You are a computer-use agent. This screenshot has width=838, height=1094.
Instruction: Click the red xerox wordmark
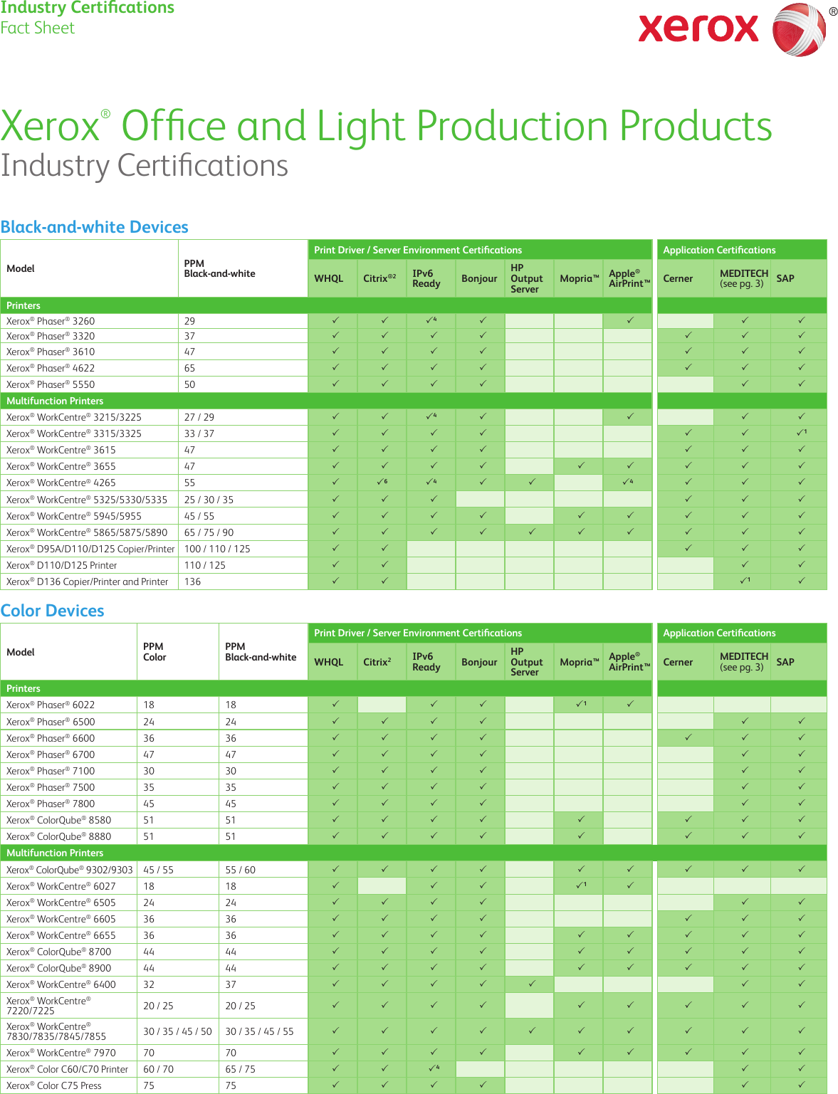point(699,28)
